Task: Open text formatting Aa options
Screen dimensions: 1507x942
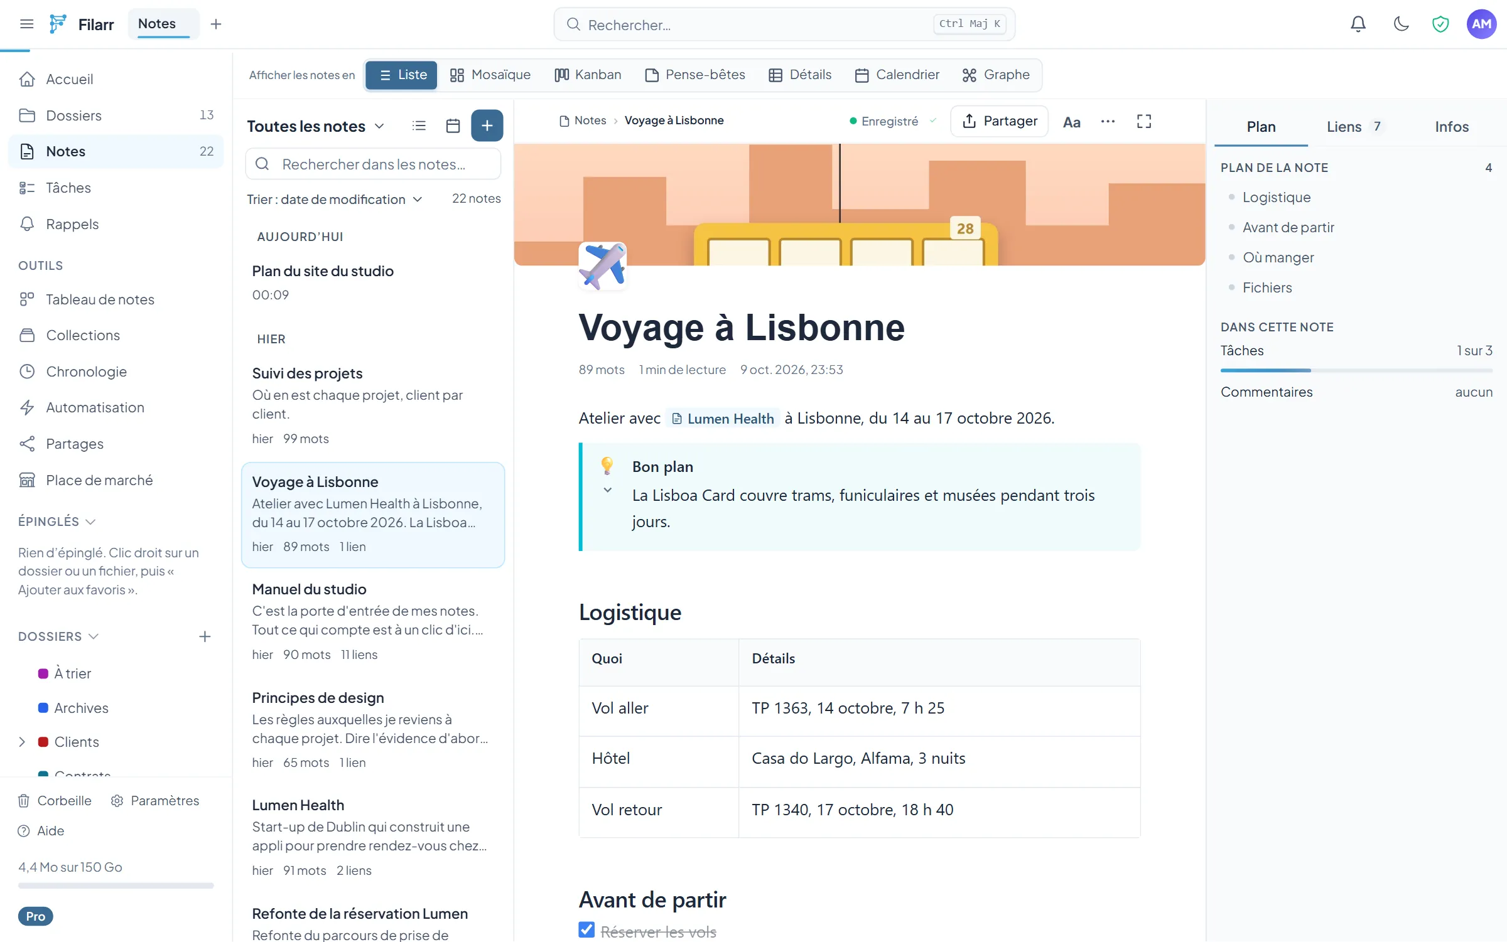Action: coord(1071,122)
